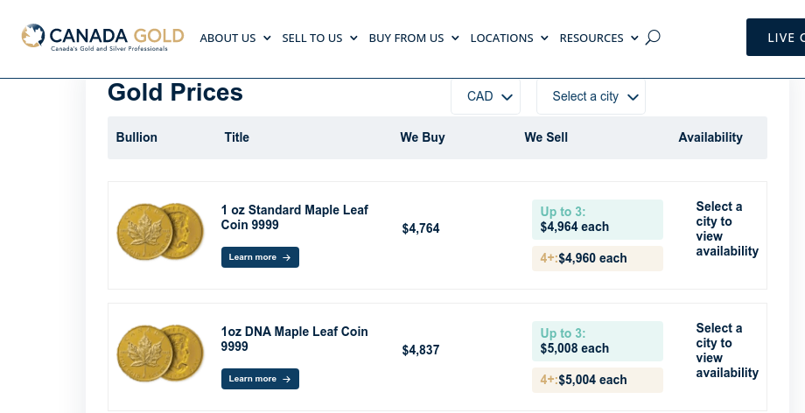
Task: Click the We Buy column header
Action: [423, 137]
